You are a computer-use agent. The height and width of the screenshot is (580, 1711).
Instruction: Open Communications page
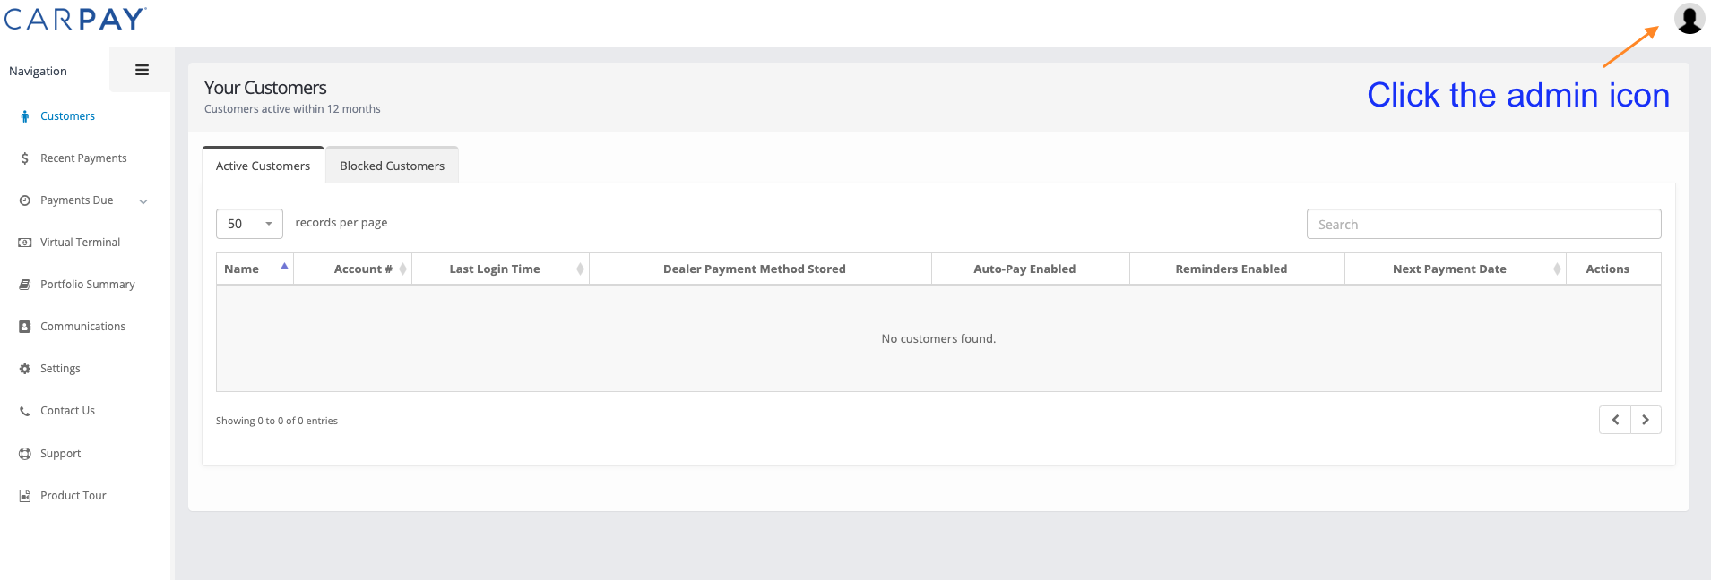(82, 327)
